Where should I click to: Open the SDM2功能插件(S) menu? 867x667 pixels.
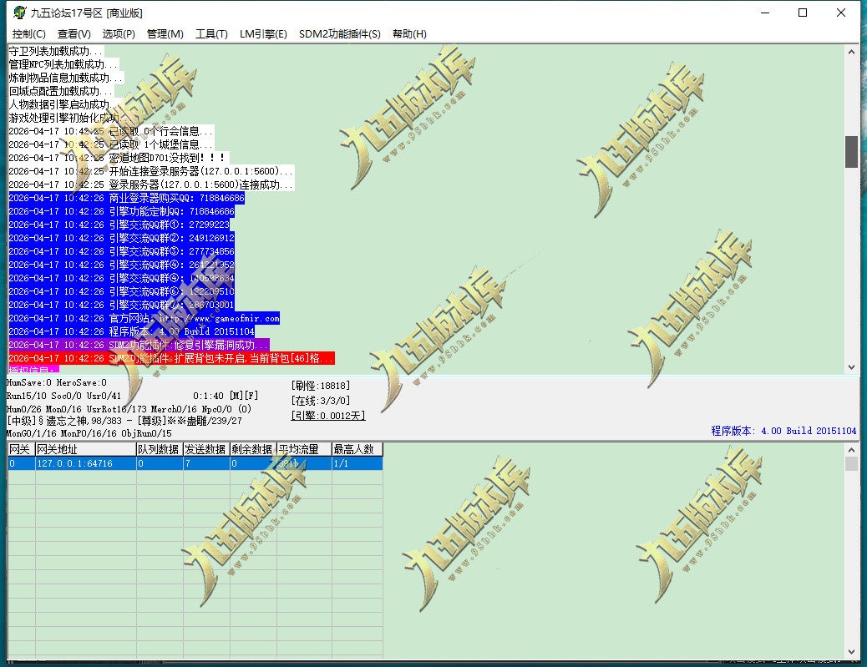339,33
